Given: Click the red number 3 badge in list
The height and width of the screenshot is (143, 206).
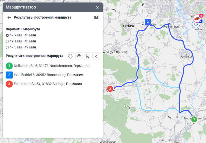Looking at the screenshot, I should click(9, 84).
